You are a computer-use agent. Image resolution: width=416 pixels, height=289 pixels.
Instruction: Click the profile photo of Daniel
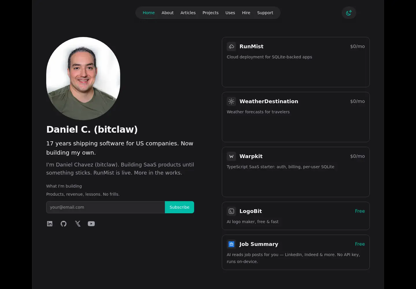tap(83, 79)
